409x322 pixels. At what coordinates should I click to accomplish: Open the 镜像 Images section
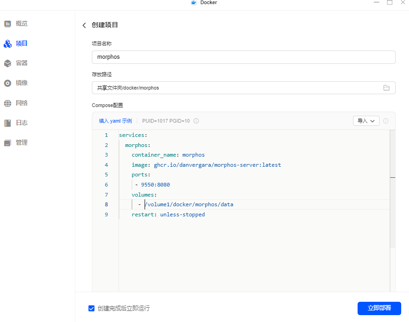click(x=22, y=83)
